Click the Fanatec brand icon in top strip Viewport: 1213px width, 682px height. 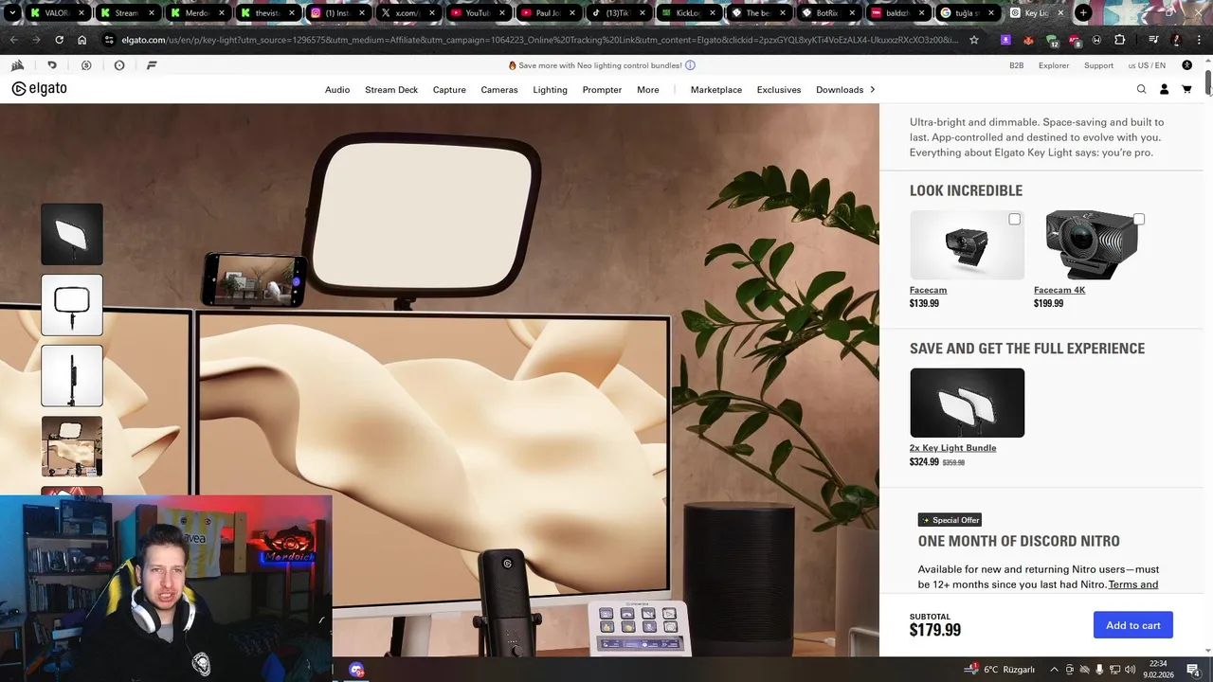pos(151,65)
